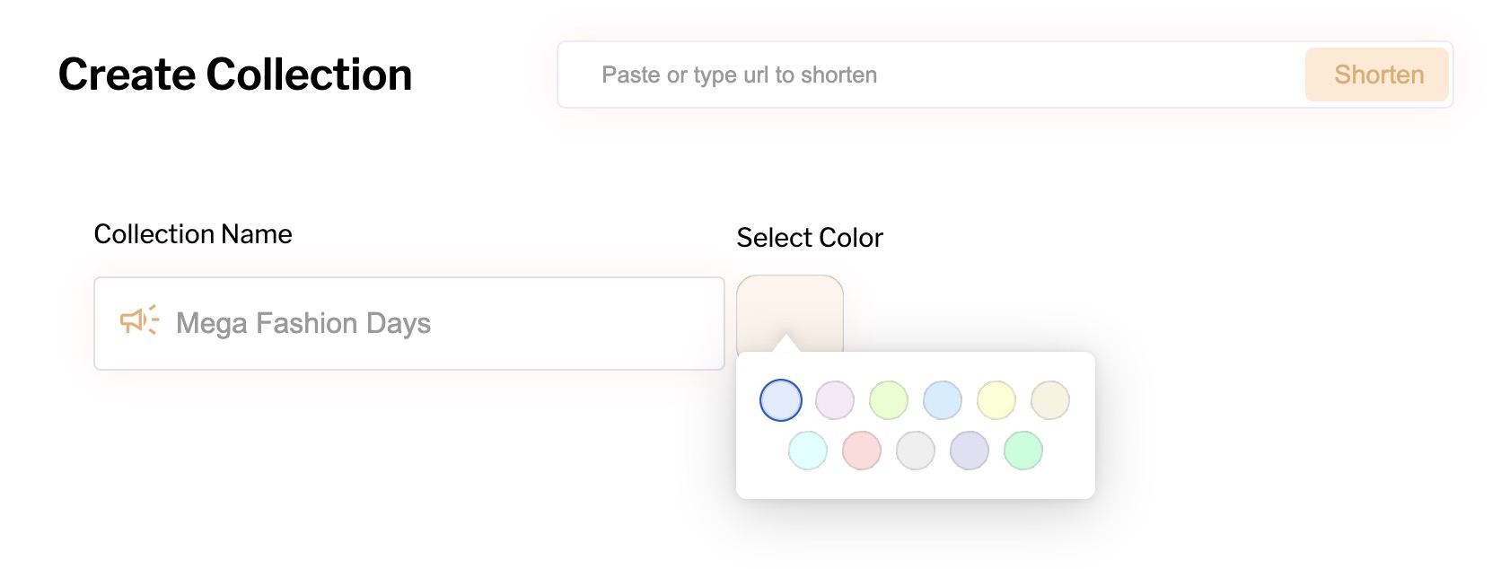Pick the currently selected blue-outlined color swatch

[x=781, y=400]
